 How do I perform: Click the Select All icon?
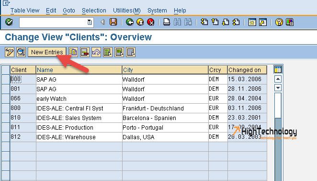(108, 52)
